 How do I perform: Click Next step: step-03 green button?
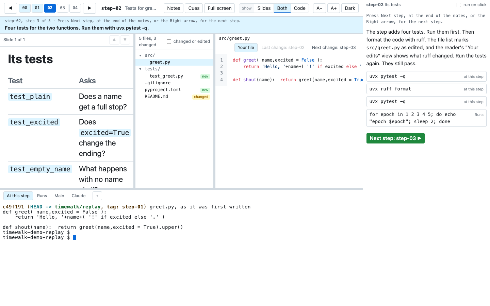(395, 138)
